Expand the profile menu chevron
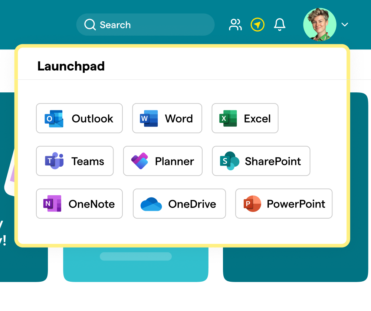Image resolution: width=371 pixels, height=311 pixels. [x=345, y=24]
